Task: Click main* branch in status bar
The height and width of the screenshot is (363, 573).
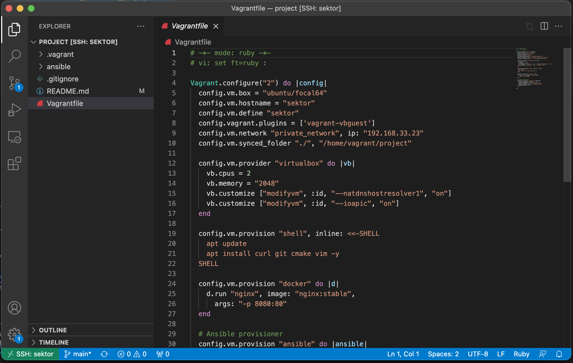Action: (78, 354)
